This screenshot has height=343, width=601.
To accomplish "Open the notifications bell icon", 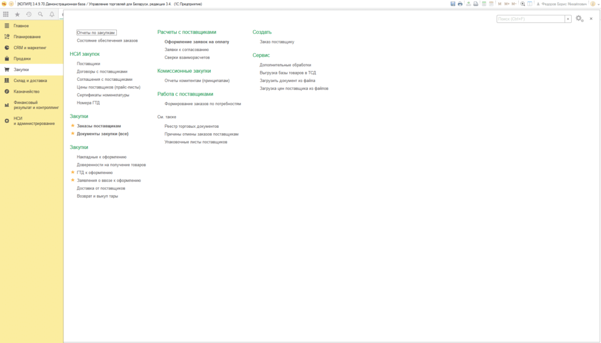I will pos(52,14).
